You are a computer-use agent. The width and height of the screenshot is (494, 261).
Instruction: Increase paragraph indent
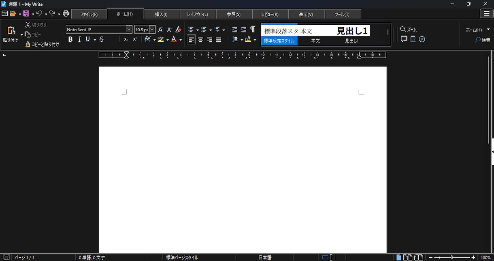pos(234,30)
